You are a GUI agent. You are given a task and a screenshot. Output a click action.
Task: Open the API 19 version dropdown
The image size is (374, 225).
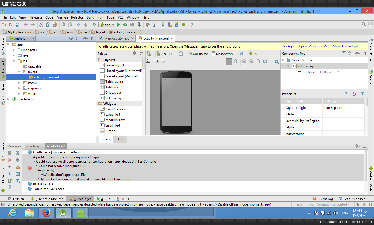click(x=254, y=54)
